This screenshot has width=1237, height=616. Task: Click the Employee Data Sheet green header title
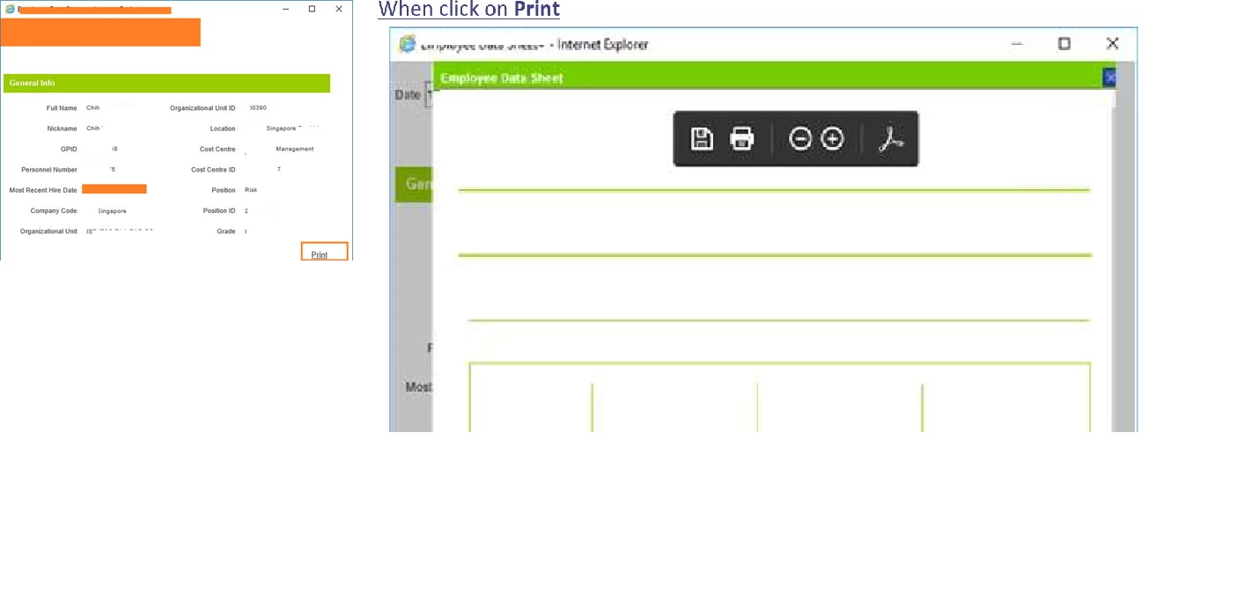(502, 77)
